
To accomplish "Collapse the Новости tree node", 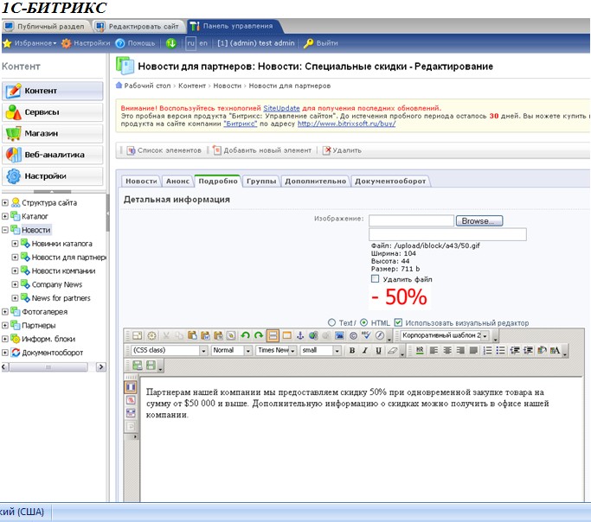I will coord(5,230).
